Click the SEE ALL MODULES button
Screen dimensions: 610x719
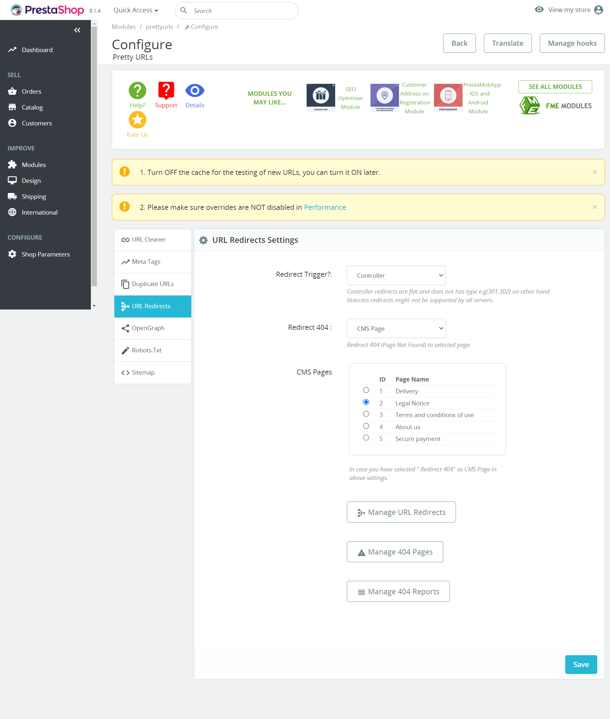point(555,87)
